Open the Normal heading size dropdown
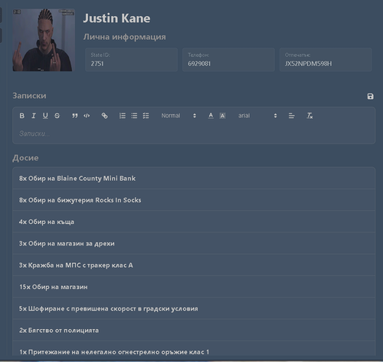 [178, 116]
